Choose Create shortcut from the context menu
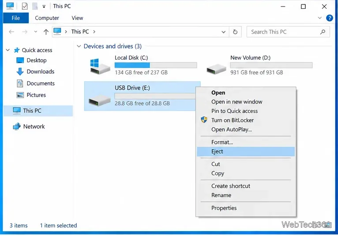Screen dimensions: 338x236 (x=246, y=186)
